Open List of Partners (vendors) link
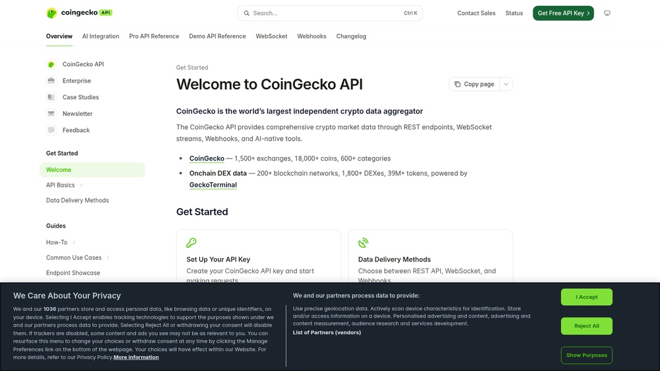The width and height of the screenshot is (660, 371). click(x=327, y=333)
